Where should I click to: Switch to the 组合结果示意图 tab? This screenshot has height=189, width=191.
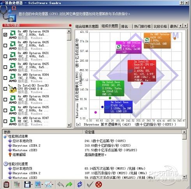(87, 26)
